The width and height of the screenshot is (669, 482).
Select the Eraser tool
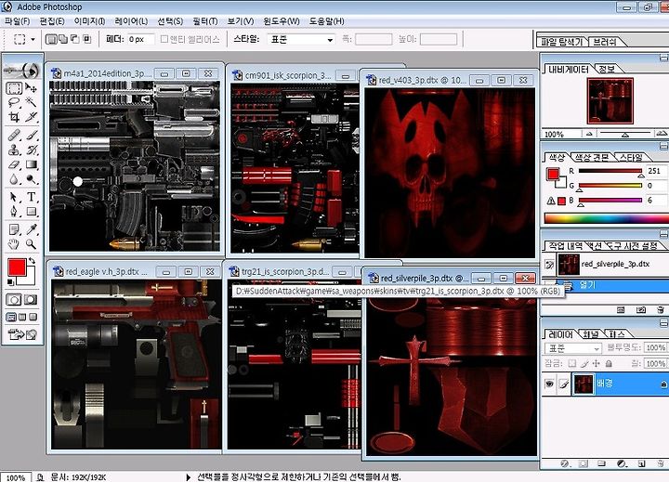point(14,164)
